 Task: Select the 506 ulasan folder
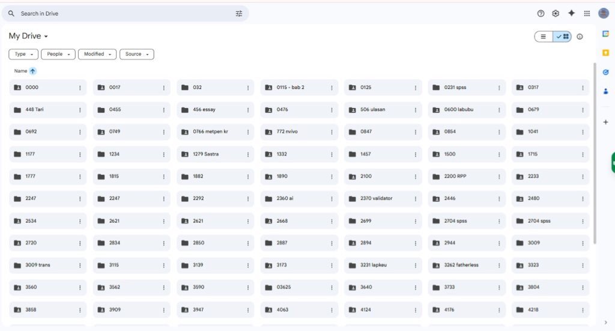point(383,110)
